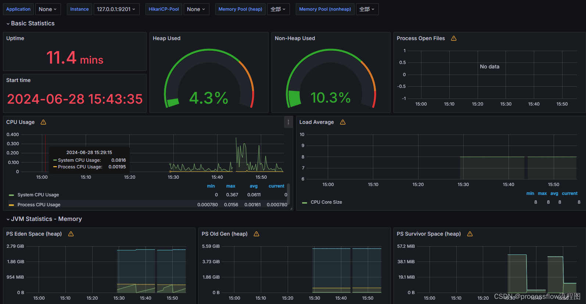This screenshot has width=586, height=304.
Task: Click the Process Open Files title
Action: [421, 38]
